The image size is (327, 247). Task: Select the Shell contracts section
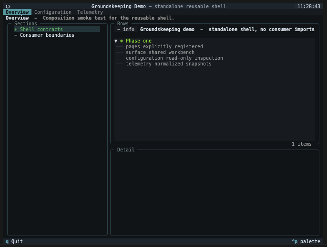point(57,29)
